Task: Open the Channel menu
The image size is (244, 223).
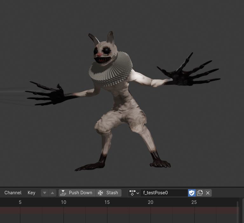Action: coord(13,193)
